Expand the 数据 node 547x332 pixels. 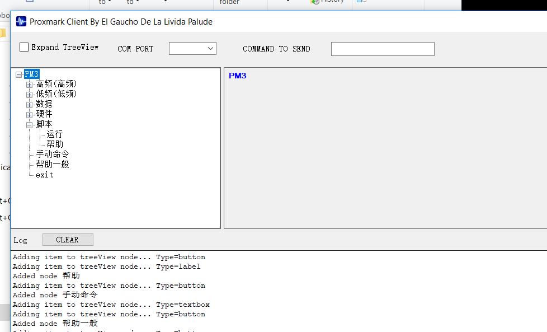coord(29,104)
